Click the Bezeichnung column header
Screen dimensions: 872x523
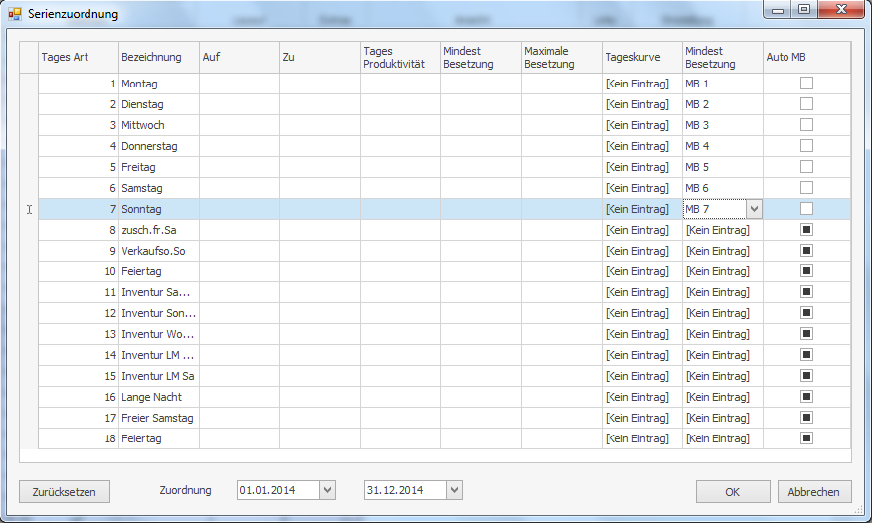coord(158,57)
